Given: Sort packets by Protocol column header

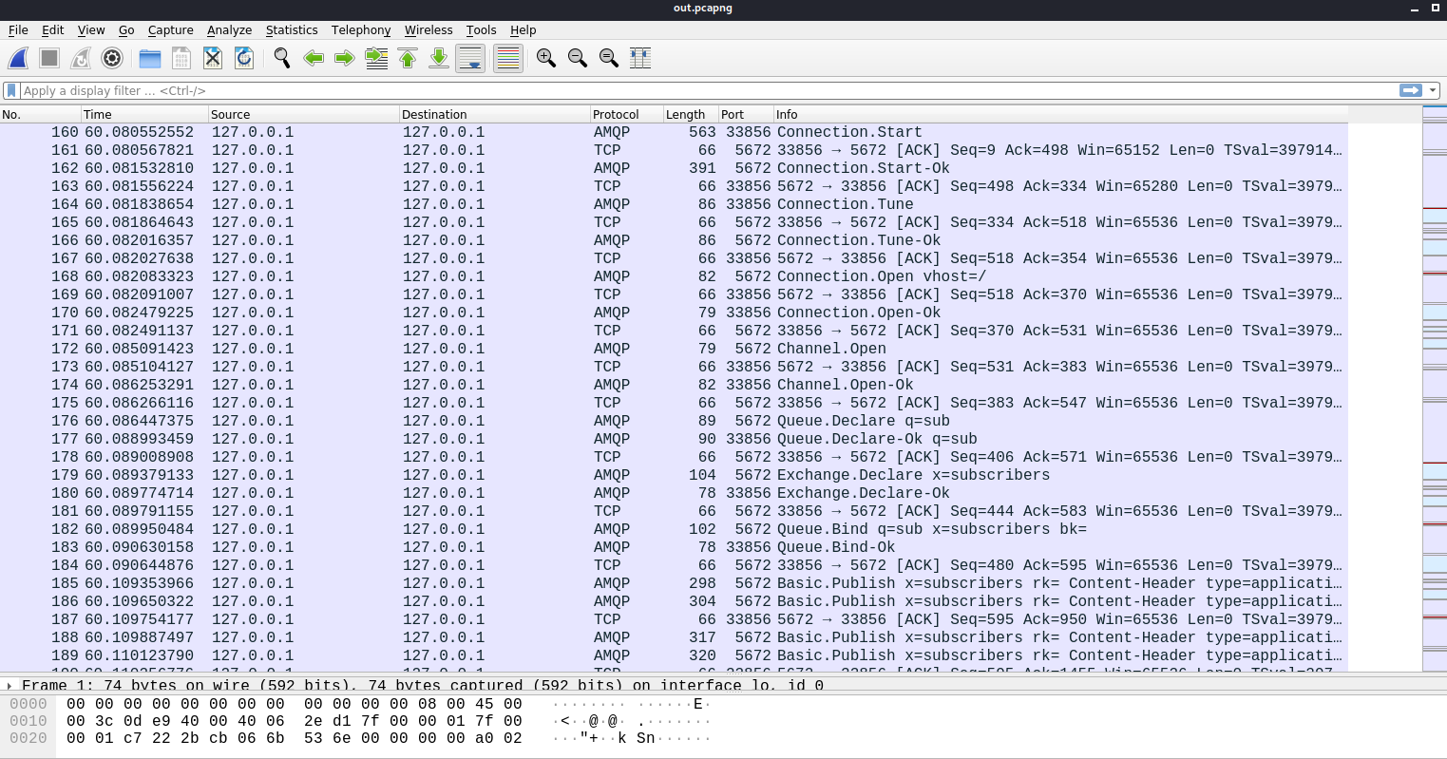Looking at the screenshot, I should pos(616,114).
